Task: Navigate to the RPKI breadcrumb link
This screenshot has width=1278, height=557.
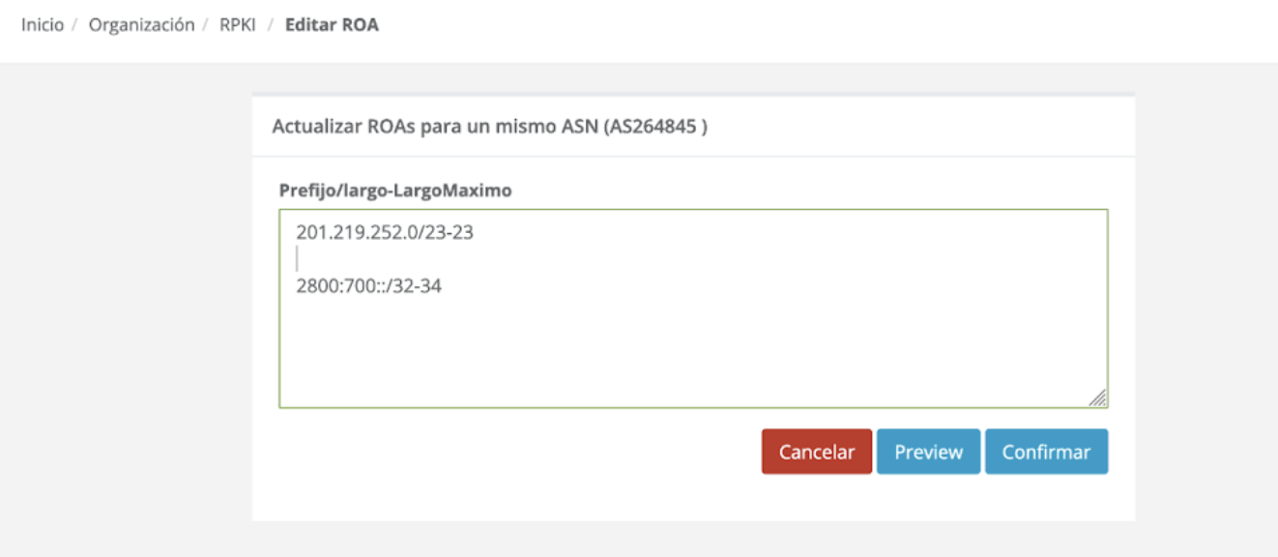Action: 240,25
